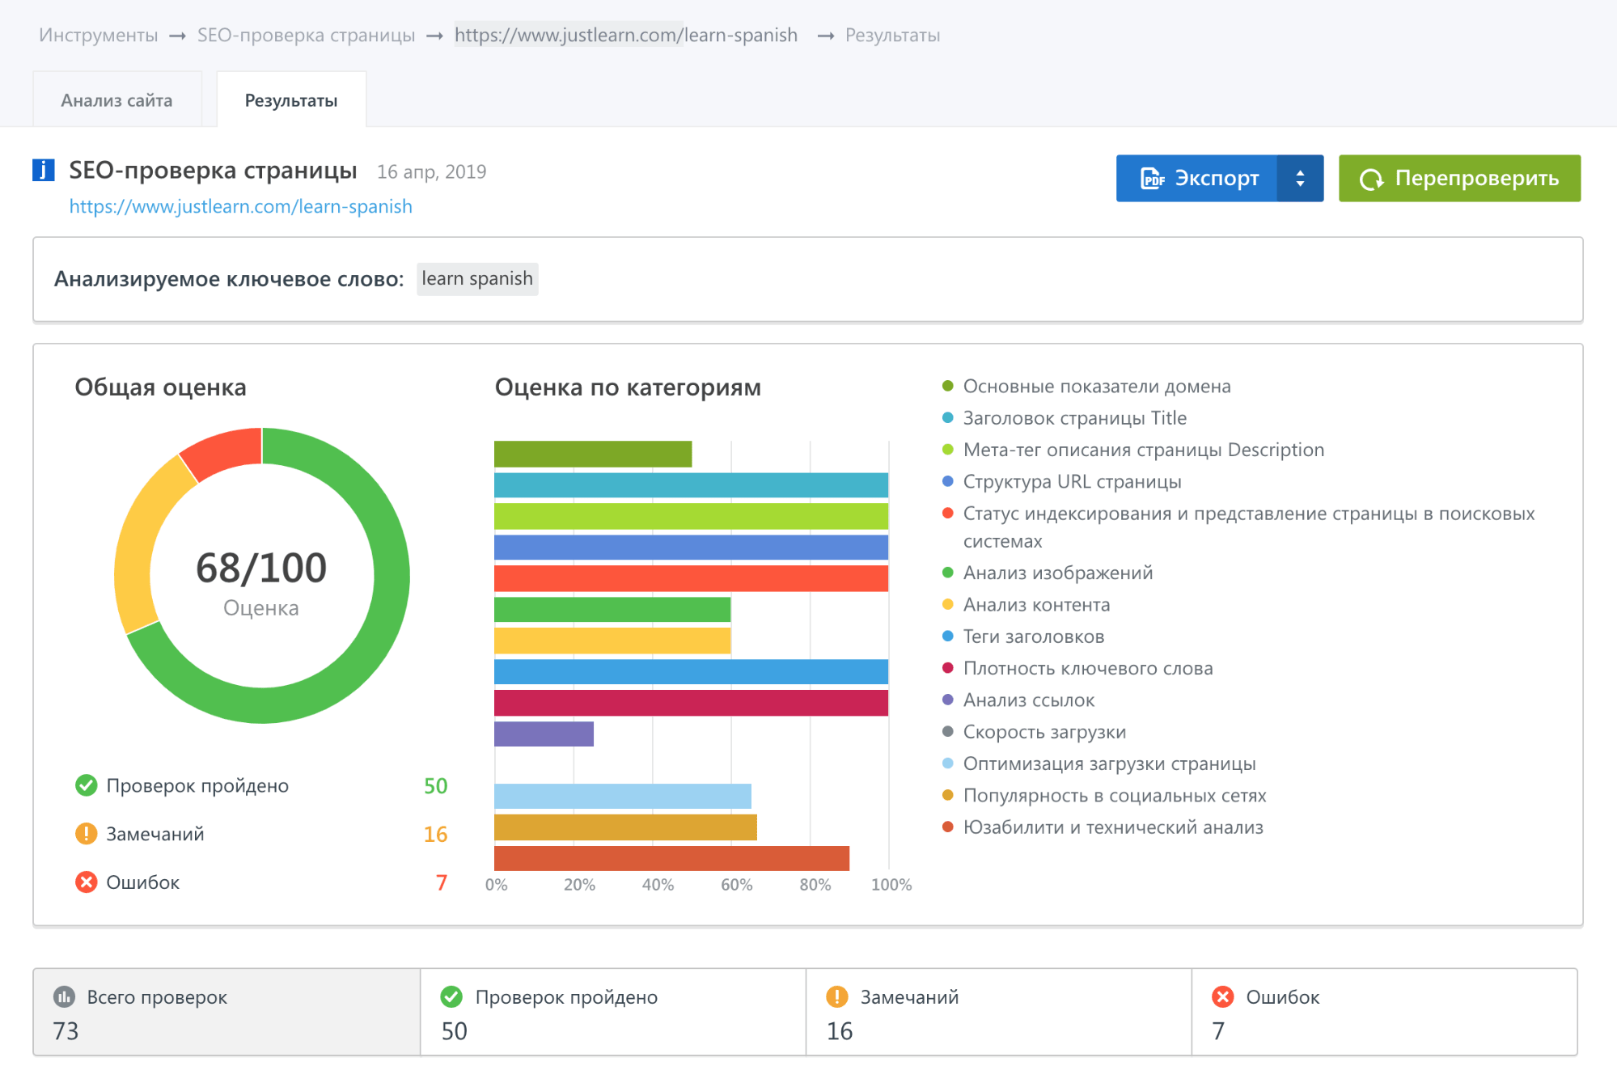Click the red-orange usability bar
The image size is (1617, 1087).
point(671,858)
